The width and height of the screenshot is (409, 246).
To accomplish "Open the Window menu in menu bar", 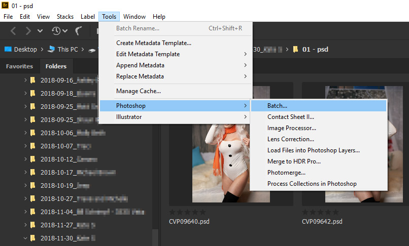I will (134, 17).
